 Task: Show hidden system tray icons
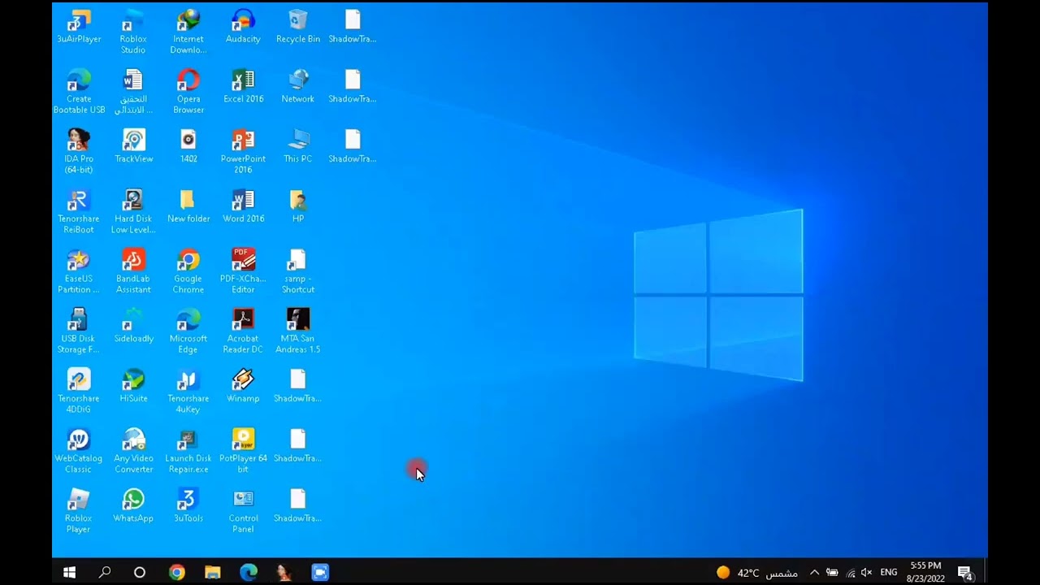814,573
